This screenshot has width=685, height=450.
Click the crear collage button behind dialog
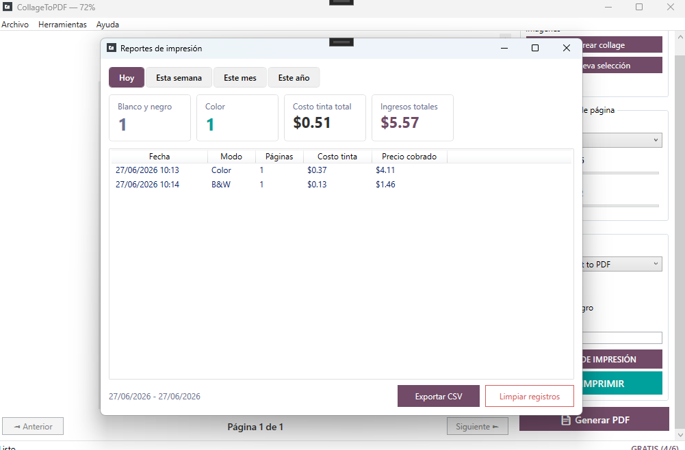pos(622,45)
